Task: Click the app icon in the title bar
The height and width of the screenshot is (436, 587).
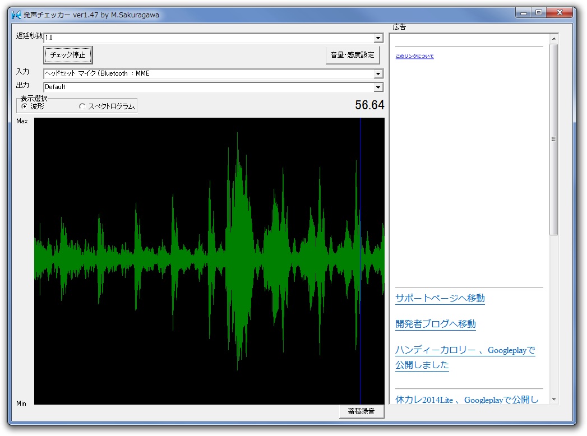Action: click(15, 15)
